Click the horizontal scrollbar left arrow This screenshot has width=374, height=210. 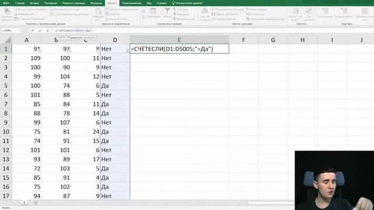tap(246, 203)
